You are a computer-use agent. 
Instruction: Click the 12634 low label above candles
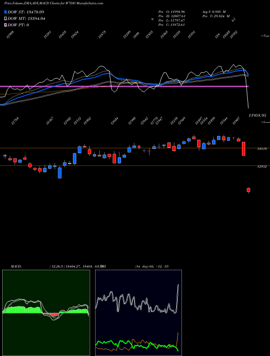114,121
